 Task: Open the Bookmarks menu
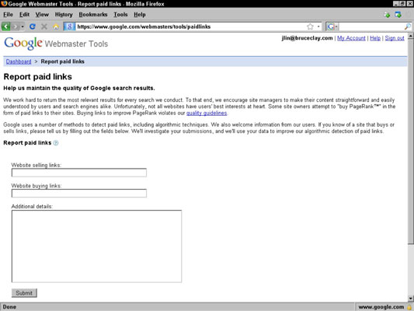coord(93,15)
